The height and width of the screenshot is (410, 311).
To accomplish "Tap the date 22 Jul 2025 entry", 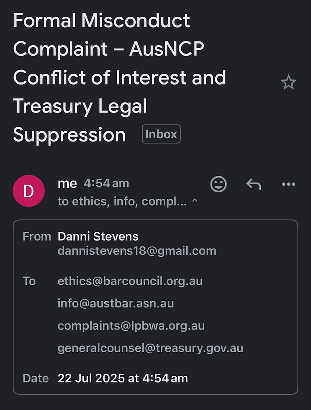I will pos(123,378).
